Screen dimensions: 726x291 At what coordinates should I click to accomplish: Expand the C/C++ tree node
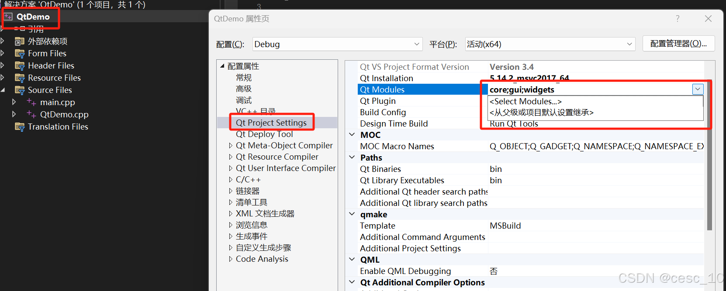coord(231,180)
